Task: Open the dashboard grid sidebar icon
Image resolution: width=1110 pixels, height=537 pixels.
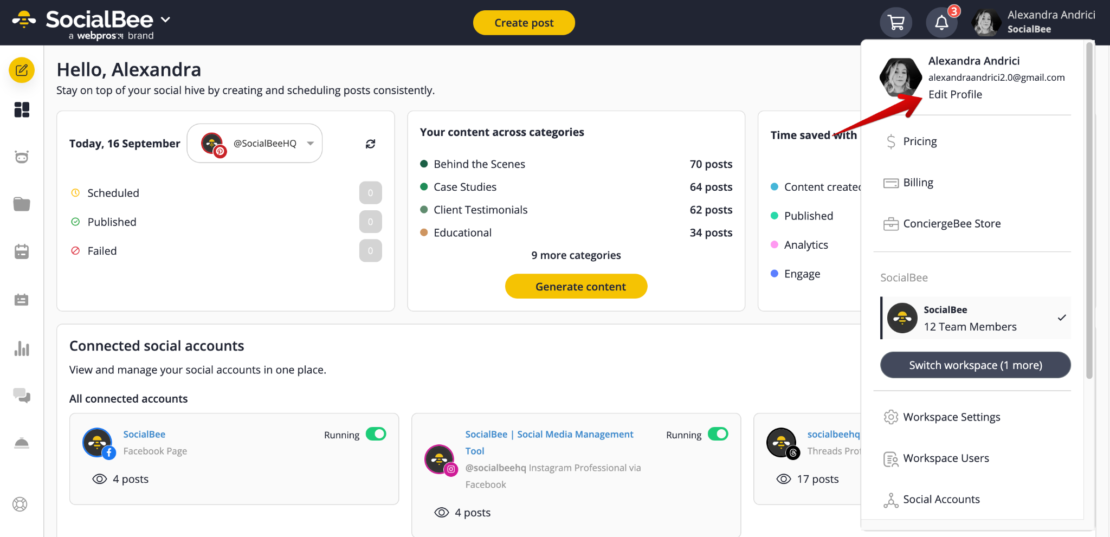Action: [22, 110]
